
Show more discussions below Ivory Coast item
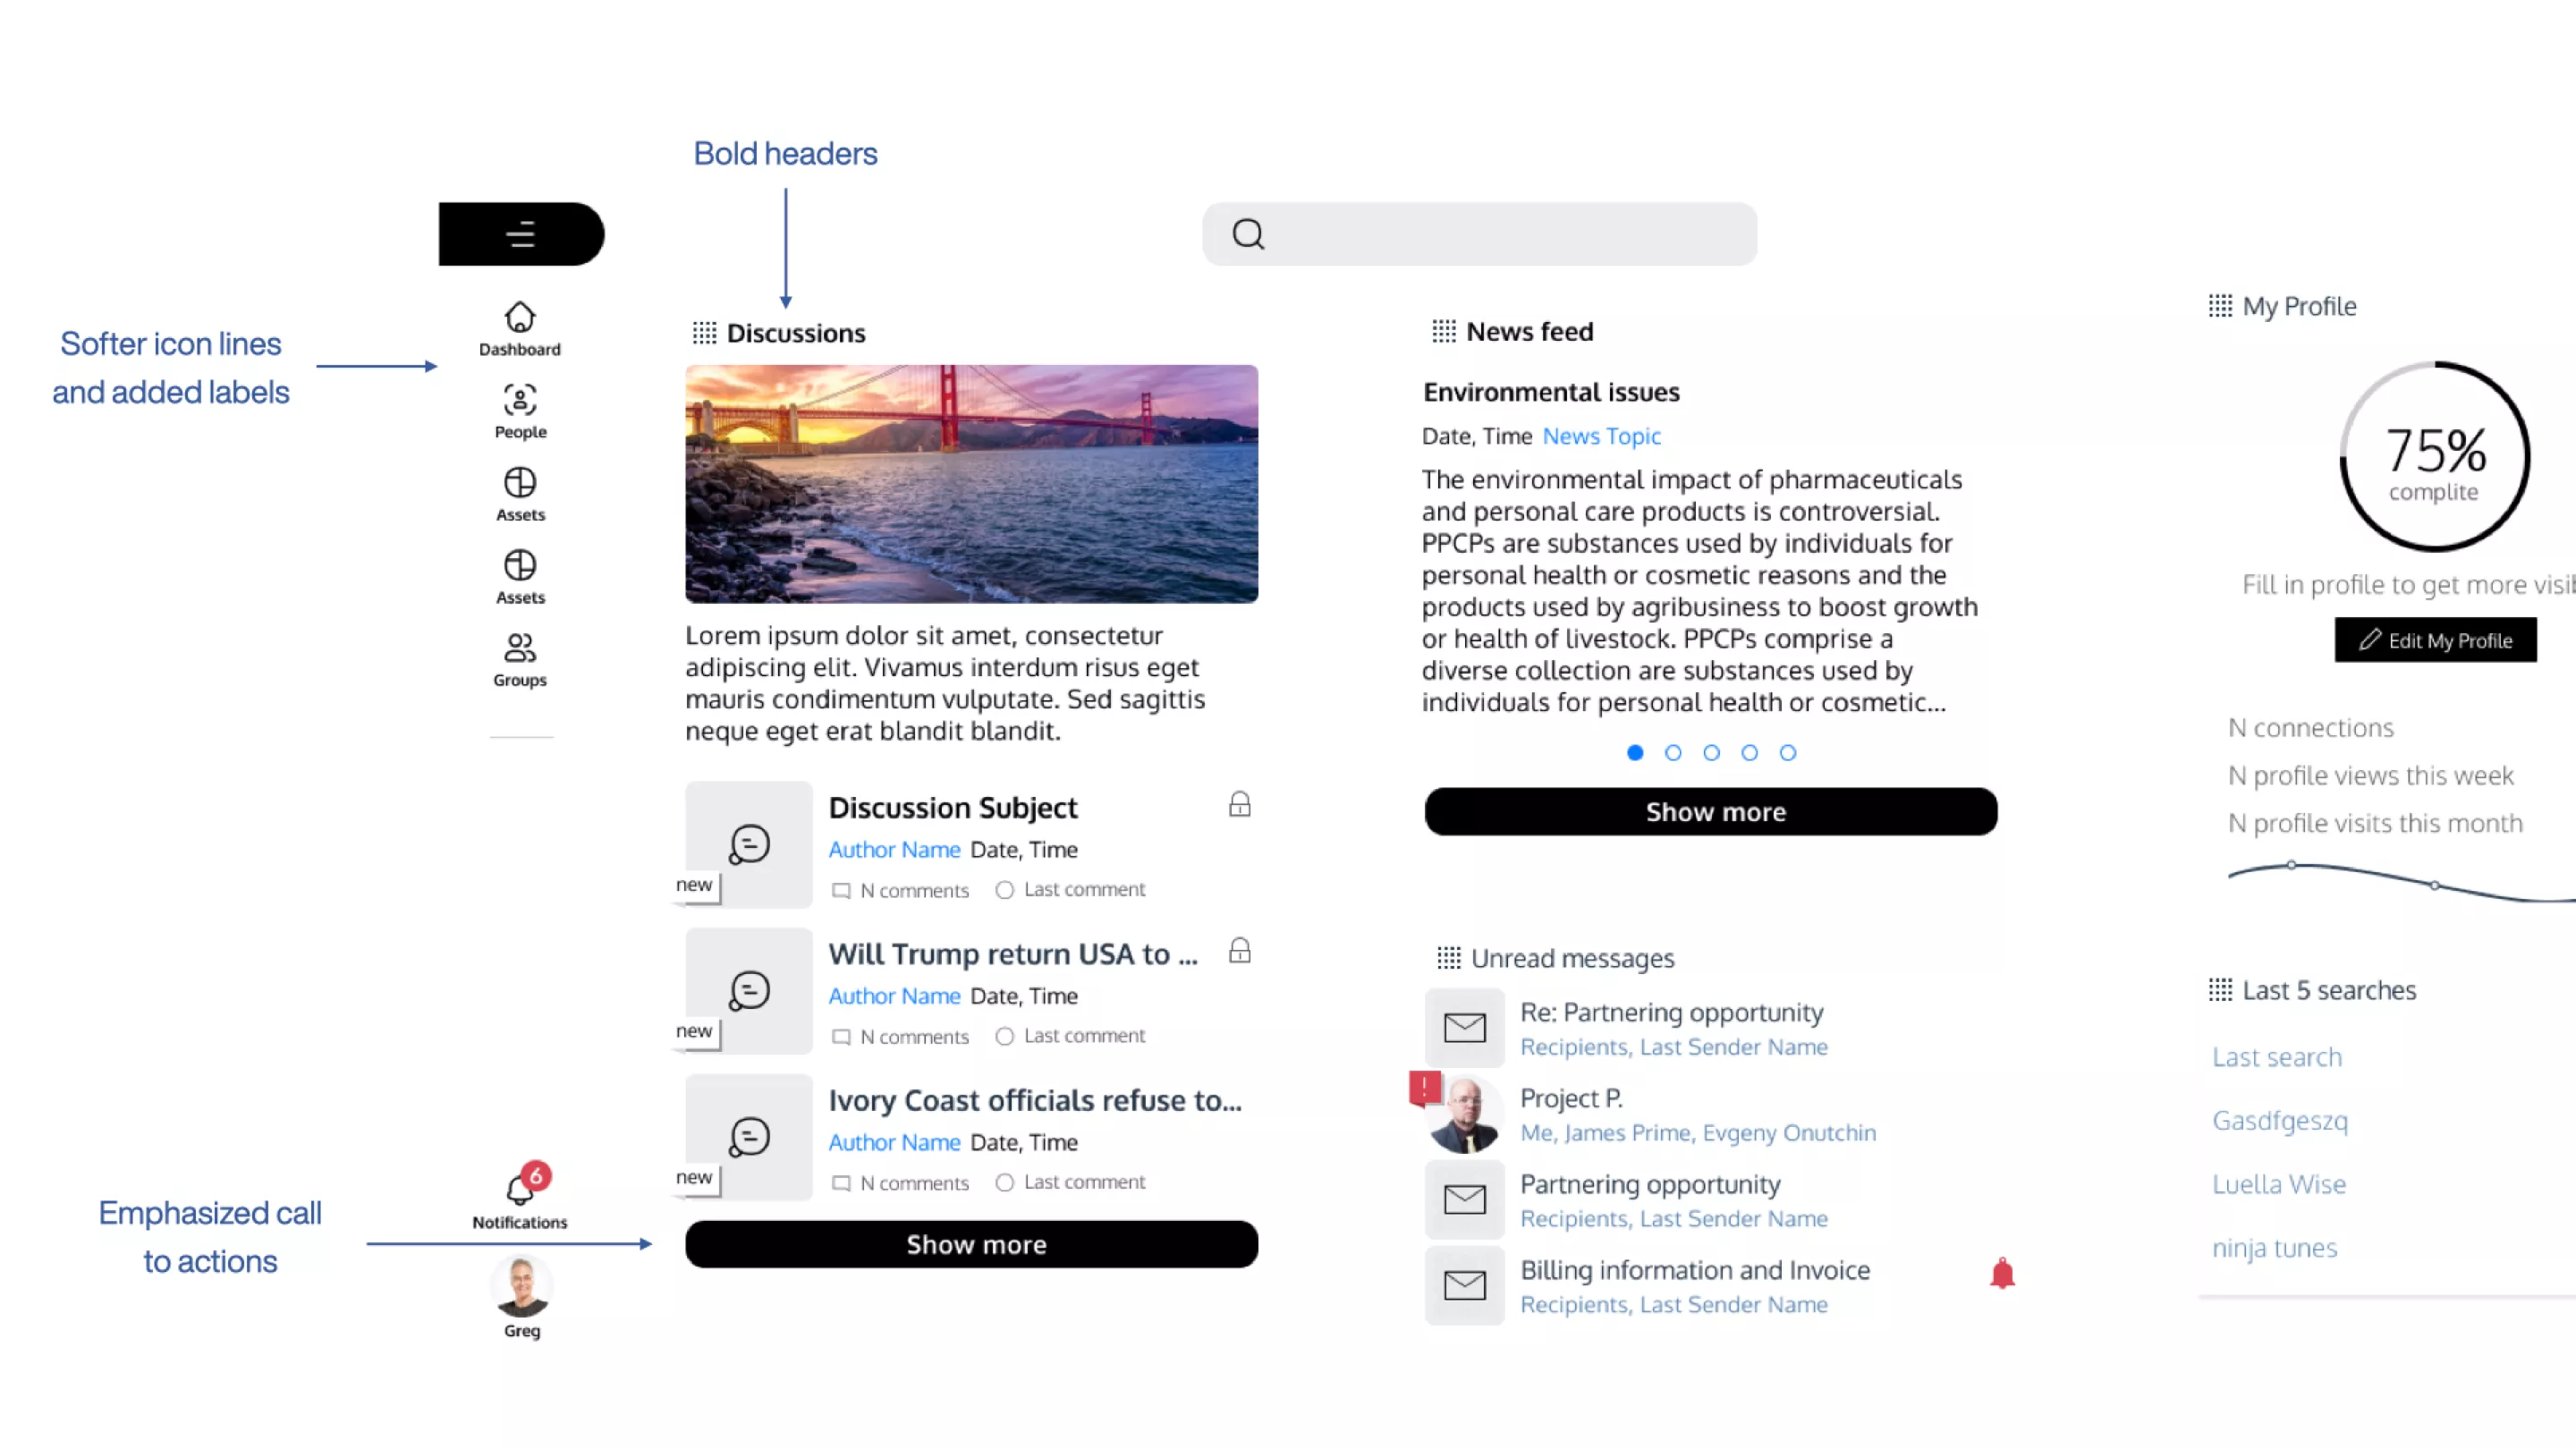[971, 1244]
